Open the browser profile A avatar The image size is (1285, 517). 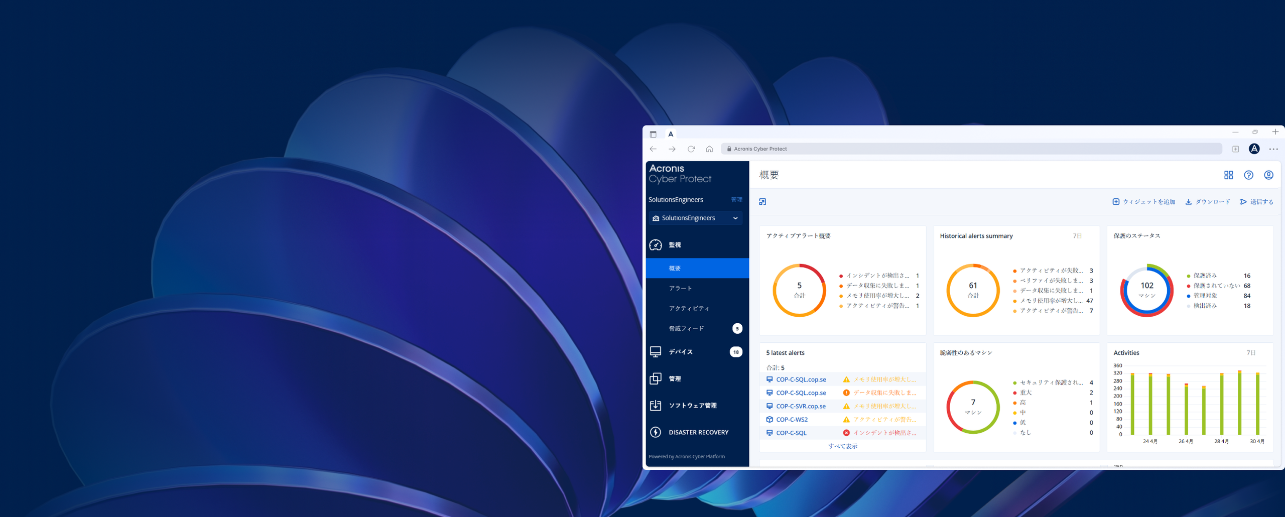coord(1254,149)
